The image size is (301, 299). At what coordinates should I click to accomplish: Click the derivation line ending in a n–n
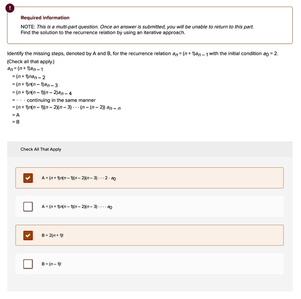[66, 107]
